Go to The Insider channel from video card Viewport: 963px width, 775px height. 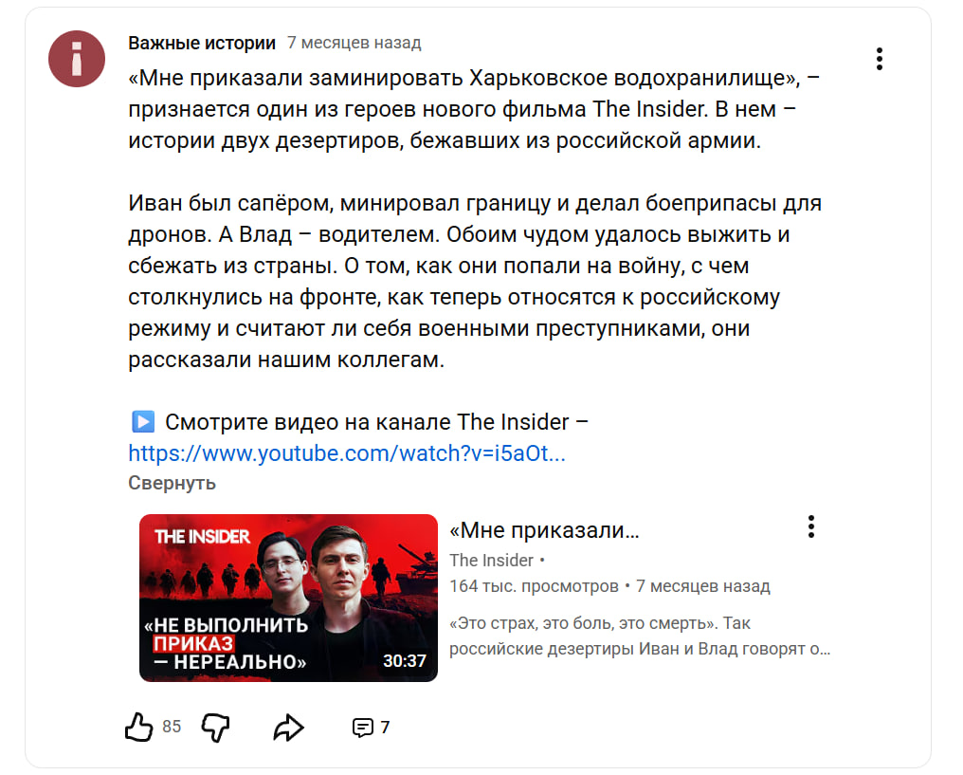tap(491, 561)
